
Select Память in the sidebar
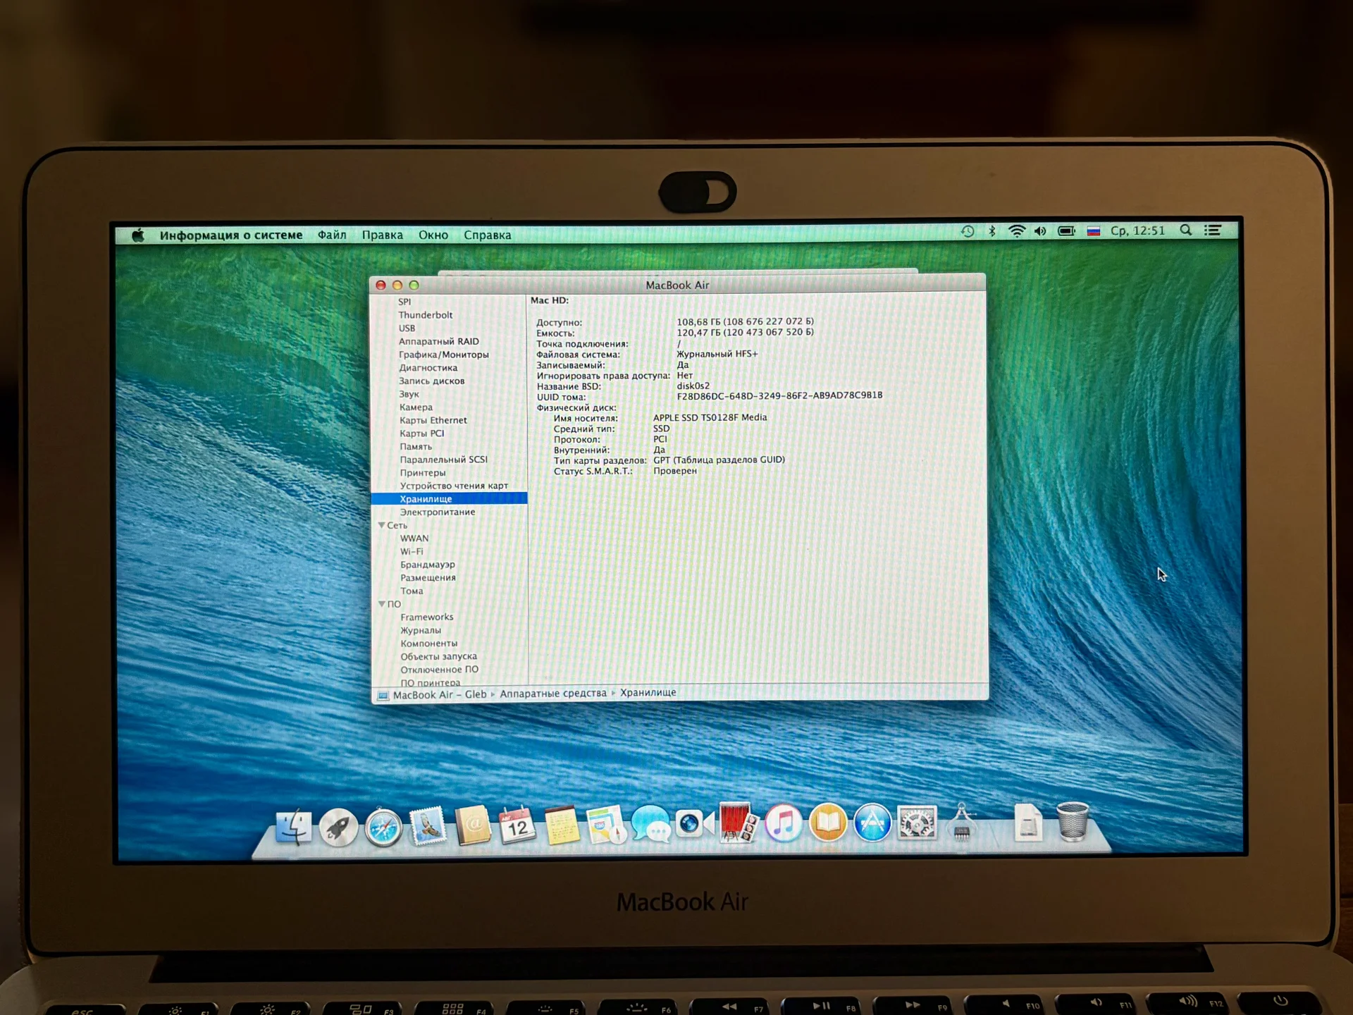click(x=416, y=446)
